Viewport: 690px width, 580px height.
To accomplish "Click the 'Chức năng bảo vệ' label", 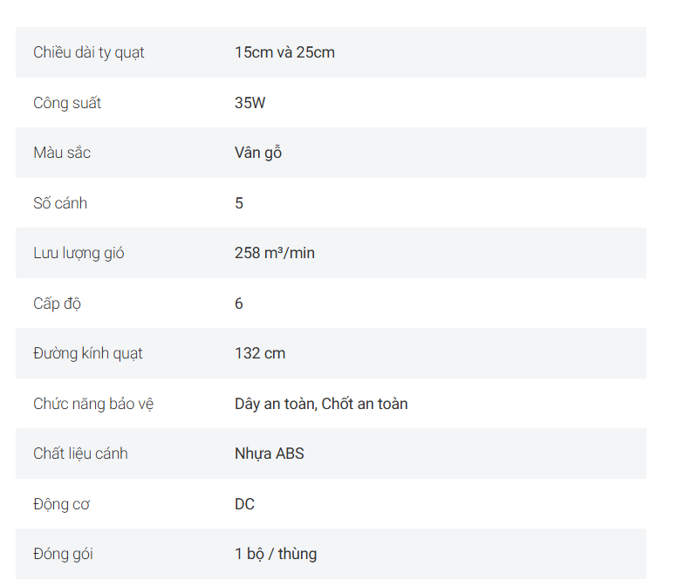I will [x=93, y=404].
